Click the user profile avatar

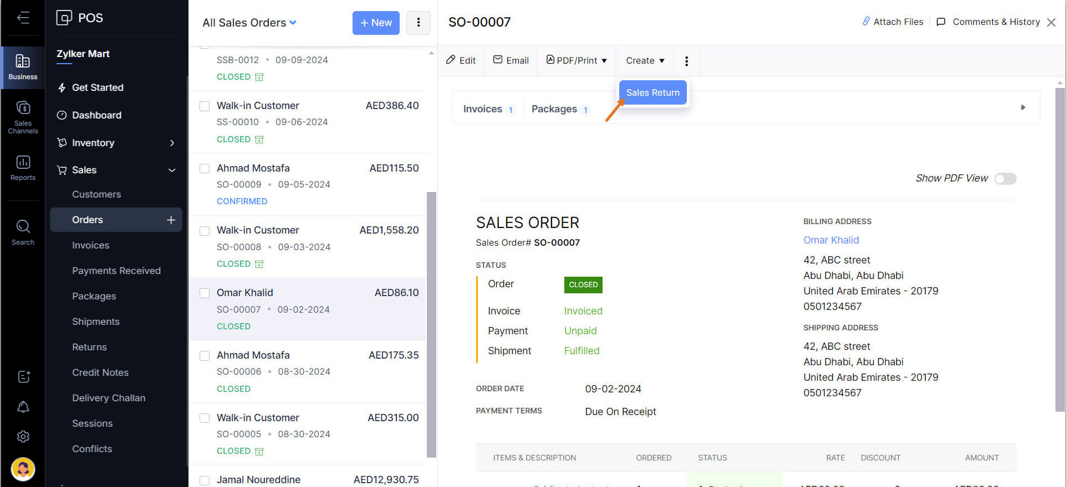pos(23,469)
